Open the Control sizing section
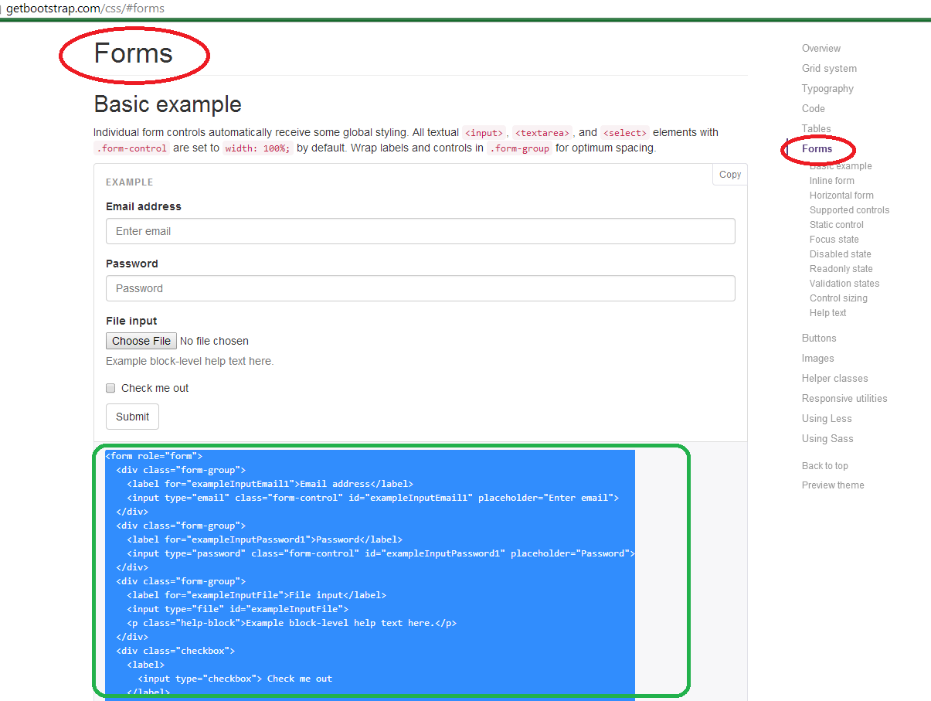Screen dimensions: 931x701 (838, 298)
